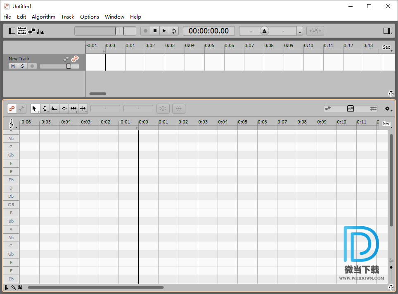Click the note editor corner resize icon
398x294 pixels.
click(391, 287)
